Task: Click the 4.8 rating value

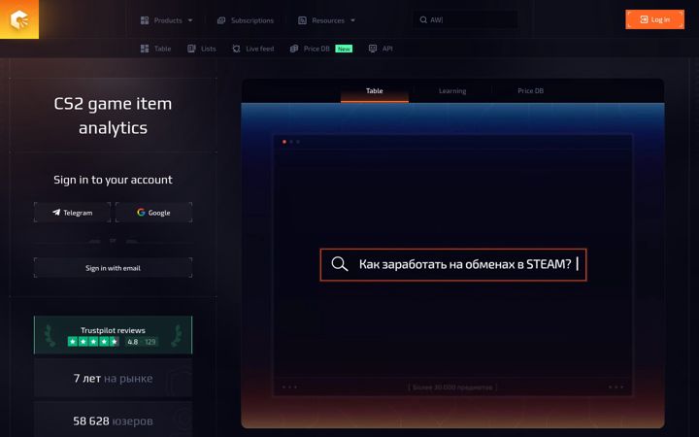Action: [x=132, y=342]
